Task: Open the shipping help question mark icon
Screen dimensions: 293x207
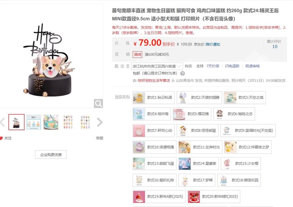Action: point(182,73)
